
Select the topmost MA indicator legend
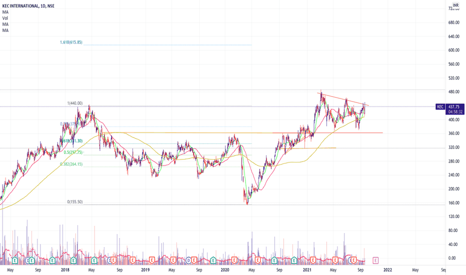5,12
